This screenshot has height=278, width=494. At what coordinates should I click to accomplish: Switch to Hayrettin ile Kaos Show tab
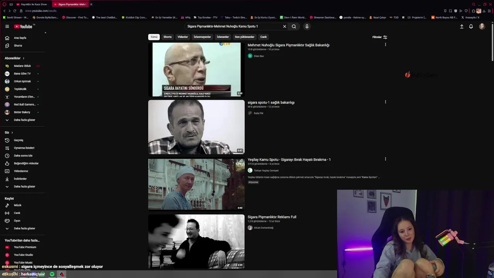[32, 4]
